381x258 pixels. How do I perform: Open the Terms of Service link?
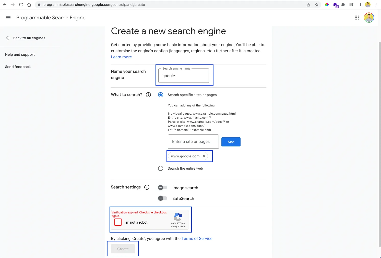coord(197,239)
